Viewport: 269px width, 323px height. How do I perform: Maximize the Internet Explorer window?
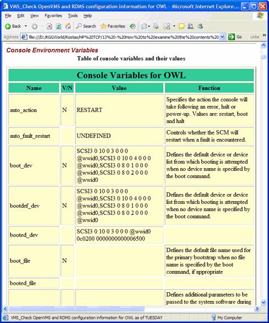click(x=254, y=6)
